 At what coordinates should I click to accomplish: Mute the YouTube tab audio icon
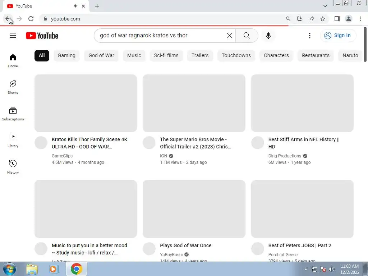coord(75,6)
